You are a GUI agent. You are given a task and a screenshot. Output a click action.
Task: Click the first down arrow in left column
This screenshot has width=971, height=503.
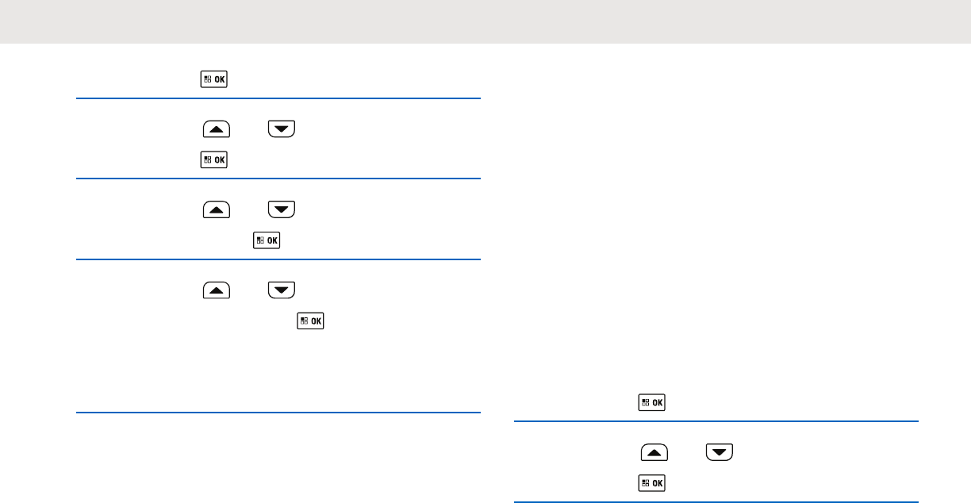coord(281,129)
